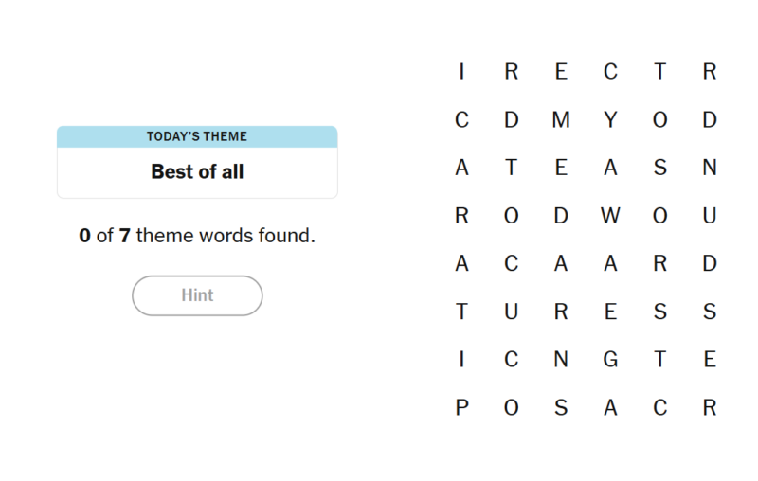The height and width of the screenshot is (481, 758).
Task: Select the letter I in the top row
Action: click(x=461, y=72)
